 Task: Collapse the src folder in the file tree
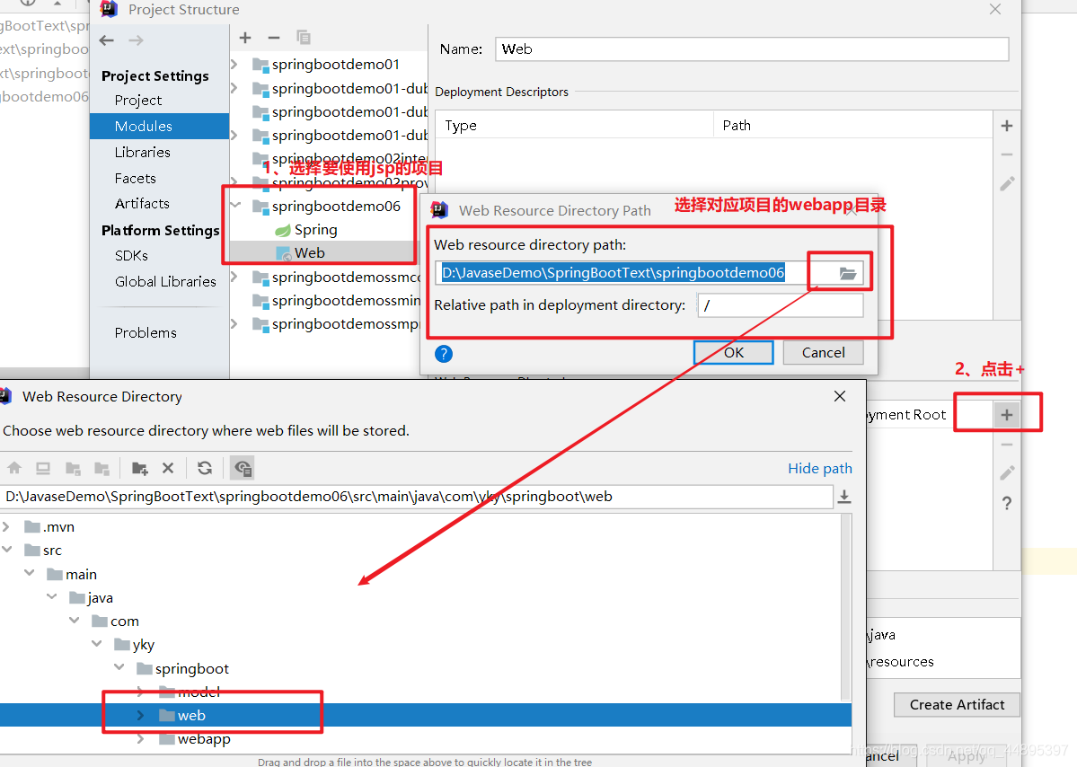point(7,550)
